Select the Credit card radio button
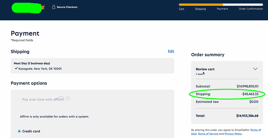 [x=19, y=131]
